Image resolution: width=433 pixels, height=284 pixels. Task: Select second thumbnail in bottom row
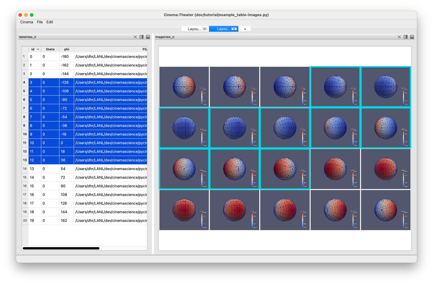click(235, 210)
